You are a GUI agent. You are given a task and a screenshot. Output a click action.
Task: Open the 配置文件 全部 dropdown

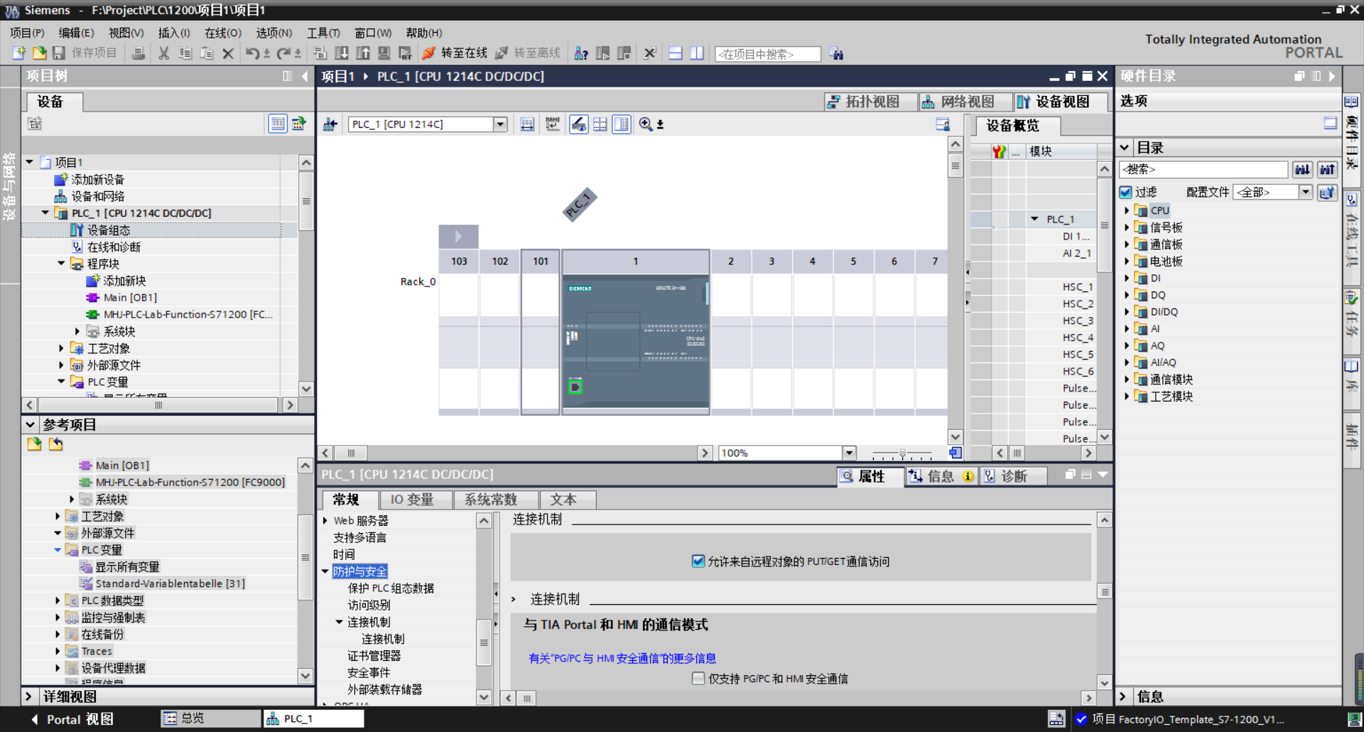(x=1306, y=191)
